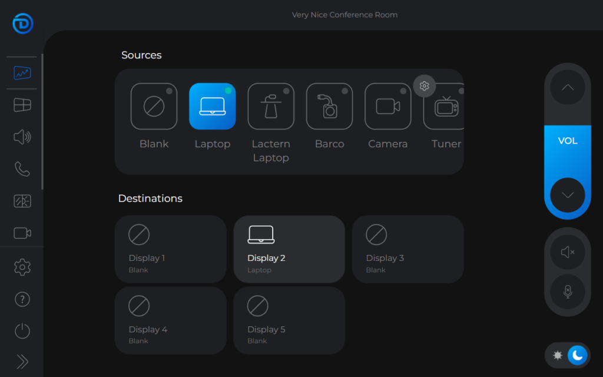Viewport: 603px width, 377px height.
Task: Route source to Display 1
Action: 170,249
